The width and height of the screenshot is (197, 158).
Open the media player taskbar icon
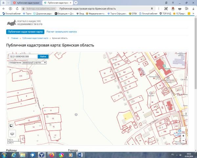[x=71, y=155]
